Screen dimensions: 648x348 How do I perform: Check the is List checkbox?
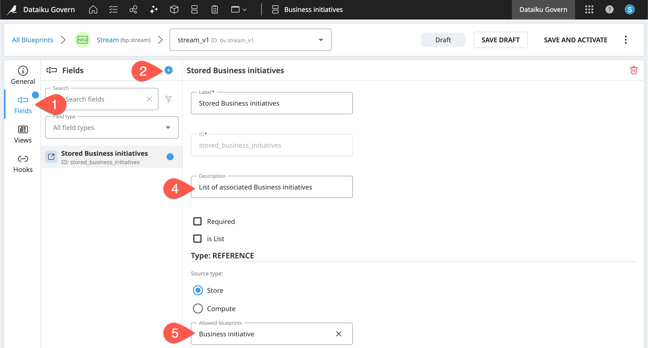coord(197,239)
